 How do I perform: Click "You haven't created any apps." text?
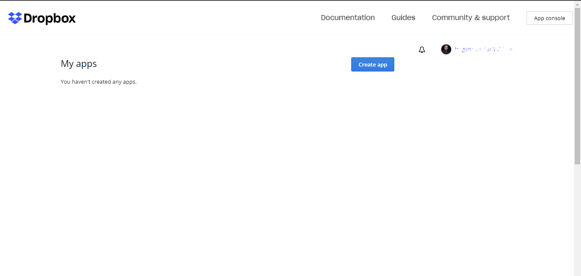(x=99, y=82)
